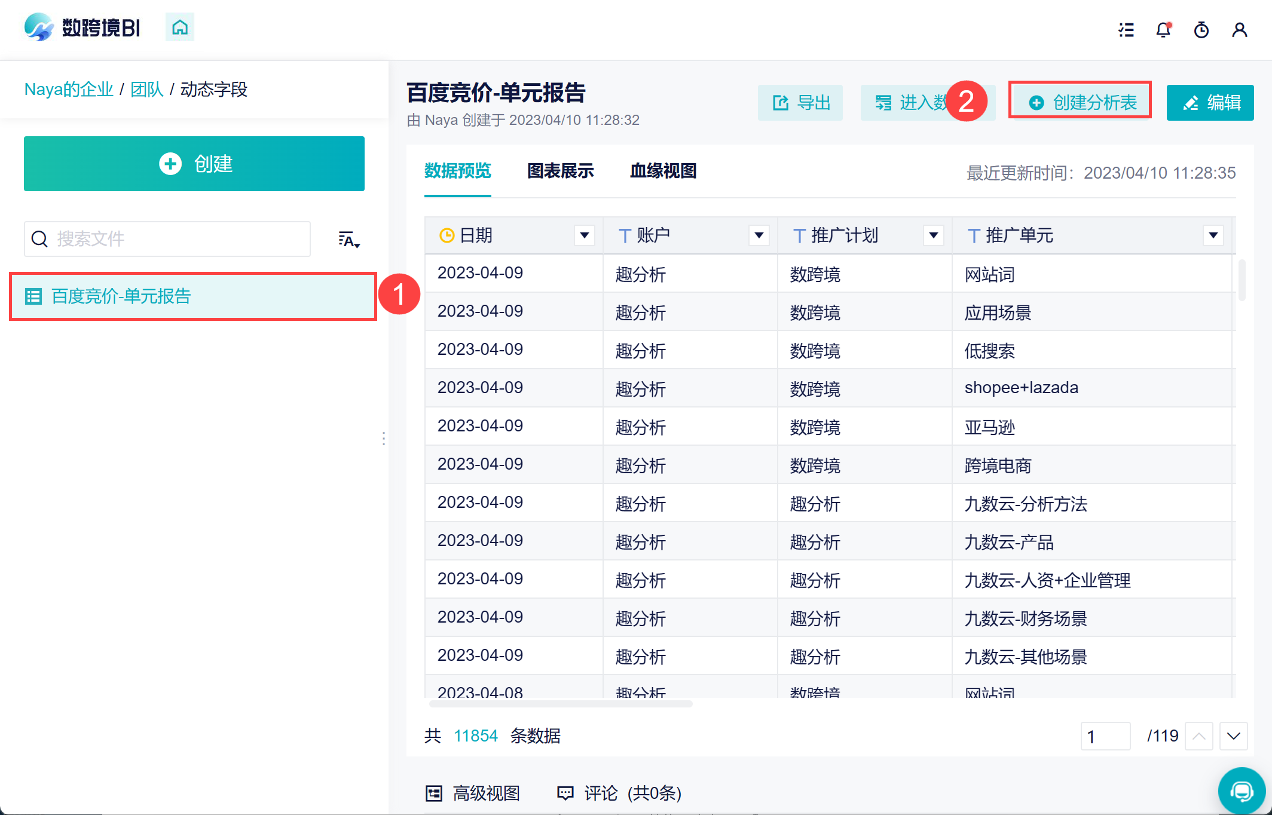Open 评论 comments section
The image size is (1272, 815).
619,793
